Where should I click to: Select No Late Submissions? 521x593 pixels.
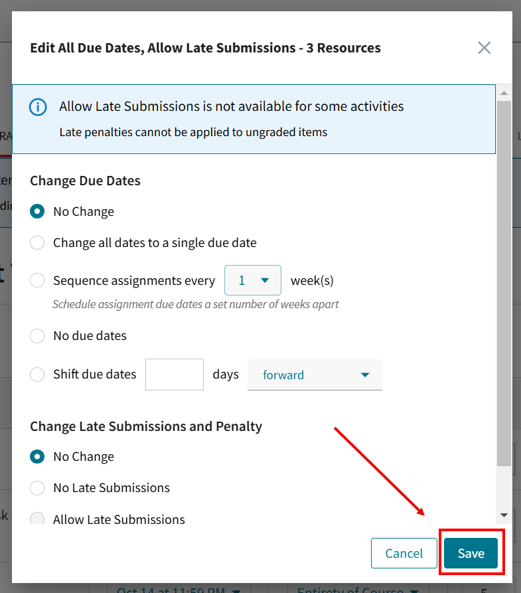click(x=37, y=487)
